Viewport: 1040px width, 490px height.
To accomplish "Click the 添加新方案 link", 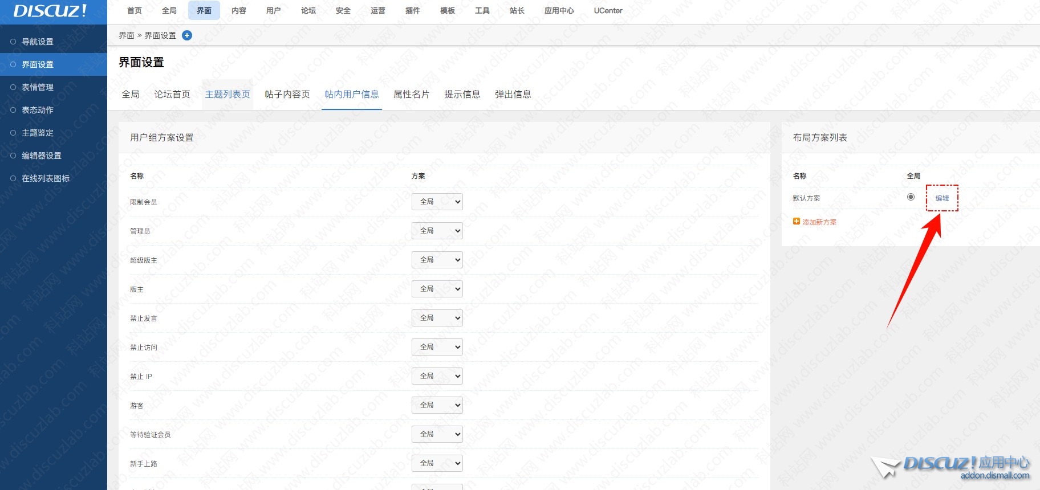I will (x=819, y=222).
